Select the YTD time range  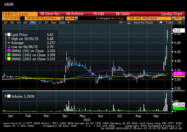(33, 23)
